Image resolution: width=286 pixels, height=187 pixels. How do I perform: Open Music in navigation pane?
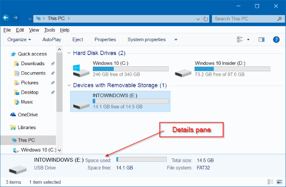tap(24, 102)
